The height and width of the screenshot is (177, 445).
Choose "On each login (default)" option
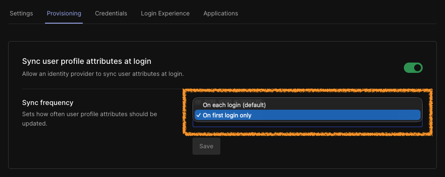(x=234, y=105)
